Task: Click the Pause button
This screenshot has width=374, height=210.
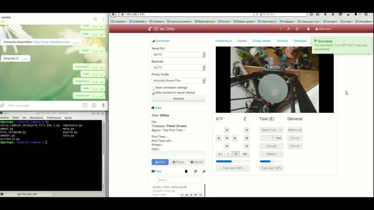Action: [178, 162]
